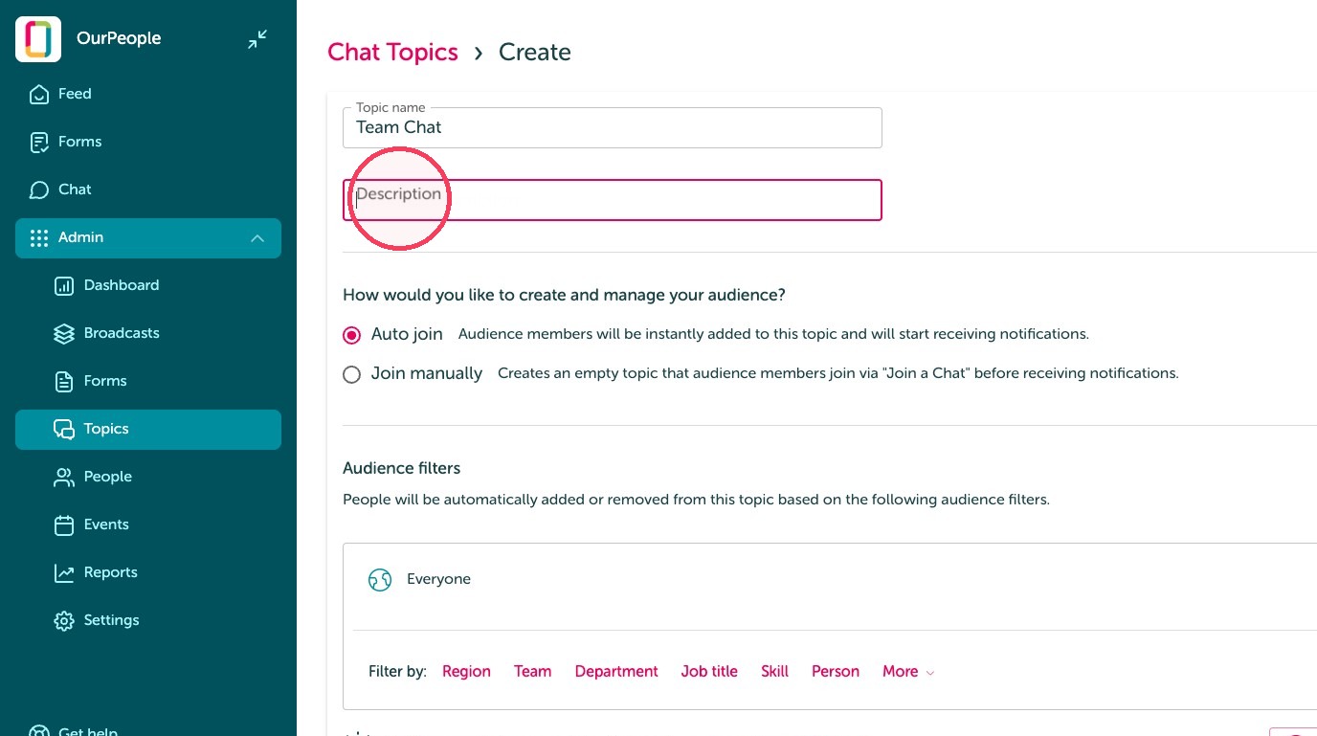Open the Feed home icon
This screenshot has width=1317, height=736.
39,94
